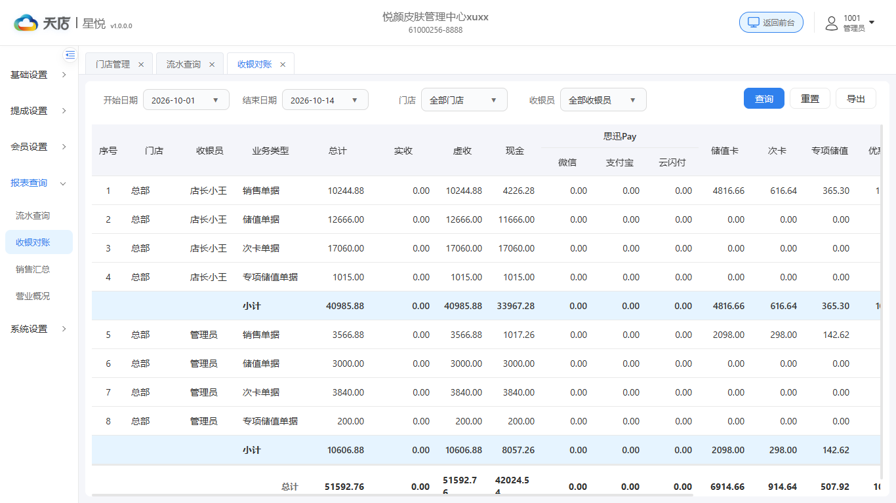Expand the 基础设置 sidebar menu
Viewport: 896px width, 503px height.
[39, 75]
